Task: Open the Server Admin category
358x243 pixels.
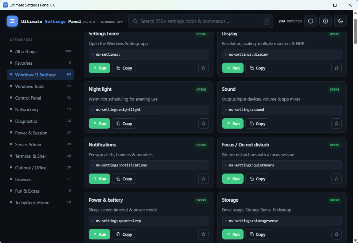Action: point(40,145)
